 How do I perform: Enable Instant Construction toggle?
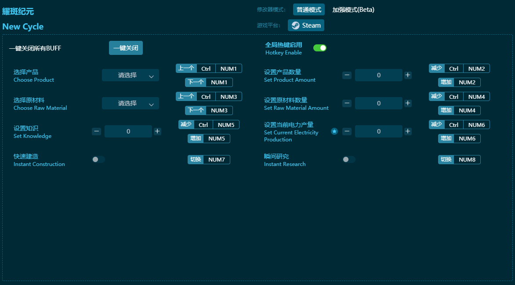[98, 159]
